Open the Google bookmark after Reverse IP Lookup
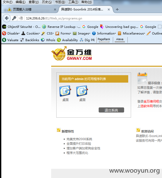Image resolution: width=162 pixels, height=178 pixels. tap(90, 27)
